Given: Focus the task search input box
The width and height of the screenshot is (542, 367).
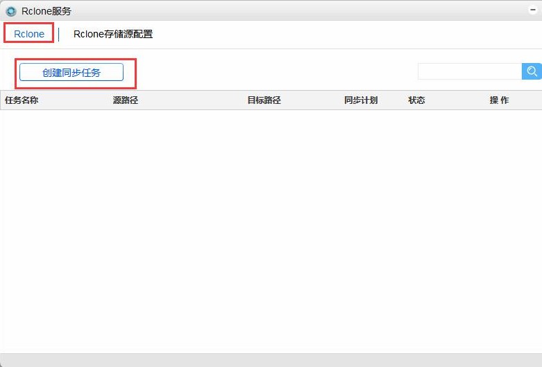Looking at the screenshot, I should coord(469,71).
